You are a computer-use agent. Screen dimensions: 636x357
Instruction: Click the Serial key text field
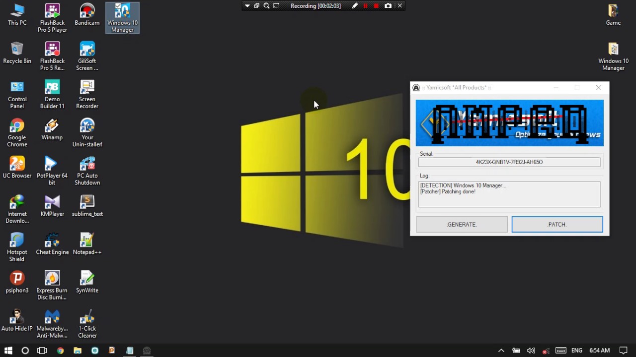[509, 162]
